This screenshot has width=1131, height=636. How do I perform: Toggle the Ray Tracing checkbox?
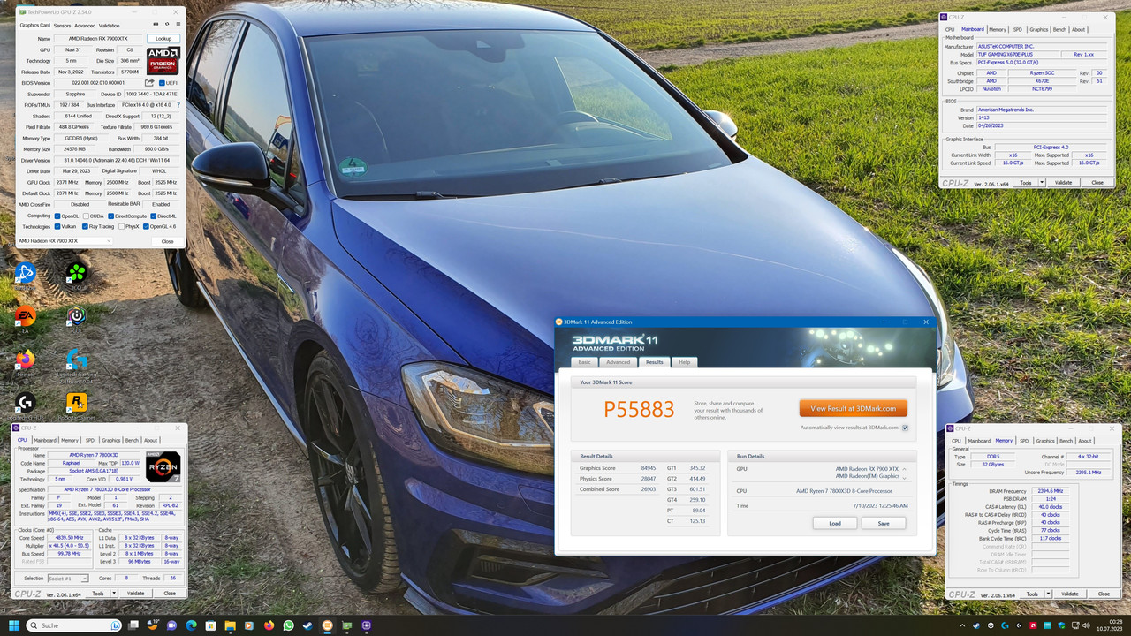click(85, 226)
